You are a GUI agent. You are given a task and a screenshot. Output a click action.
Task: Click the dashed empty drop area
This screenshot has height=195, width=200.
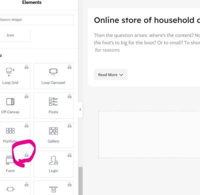[149, 134]
